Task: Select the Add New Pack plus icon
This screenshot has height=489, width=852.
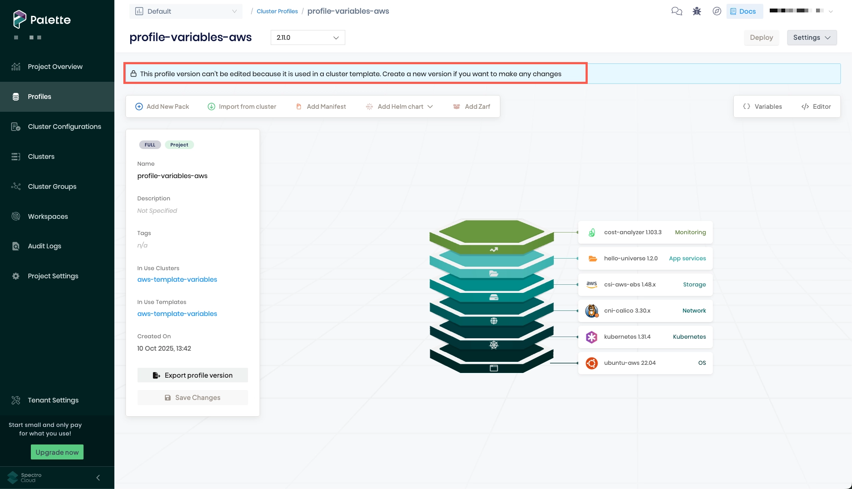Action: [x=139, y=106]
